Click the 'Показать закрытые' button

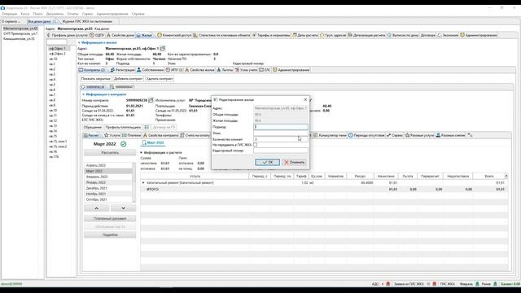[96, 79]
